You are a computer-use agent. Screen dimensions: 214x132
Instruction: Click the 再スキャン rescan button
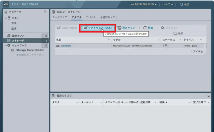(x=126, y=28)
